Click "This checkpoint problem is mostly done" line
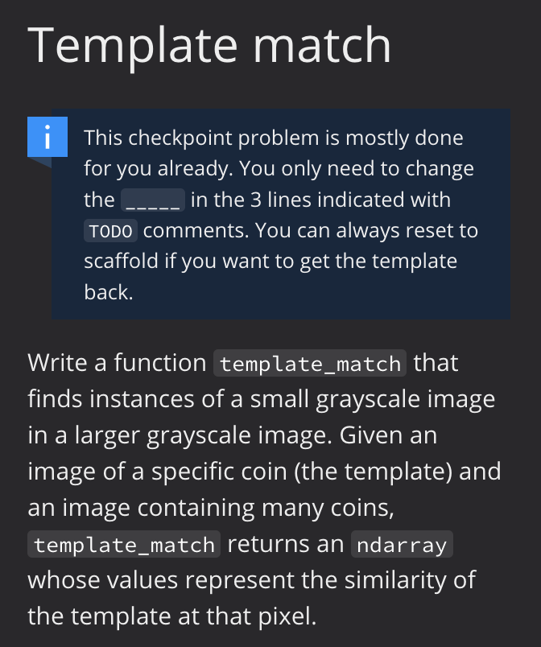541x647 pixels. [274, 138]
